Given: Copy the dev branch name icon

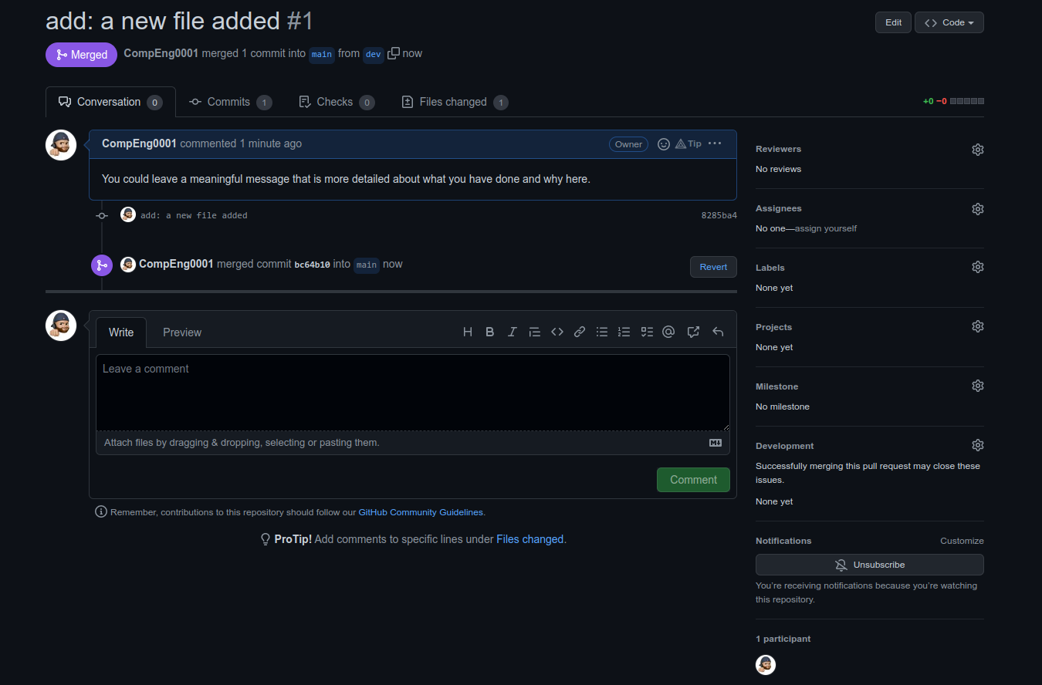Looking at the screenshot, I should tap(394, 53).
